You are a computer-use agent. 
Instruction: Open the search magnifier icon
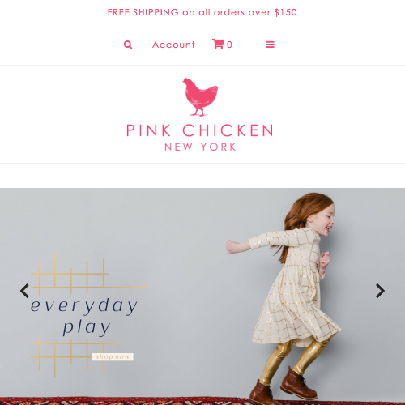point(128,45)
